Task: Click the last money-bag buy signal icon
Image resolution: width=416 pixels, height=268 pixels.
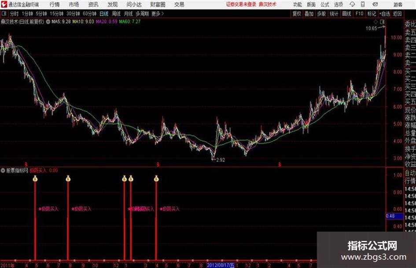Action: pos(156,179)
